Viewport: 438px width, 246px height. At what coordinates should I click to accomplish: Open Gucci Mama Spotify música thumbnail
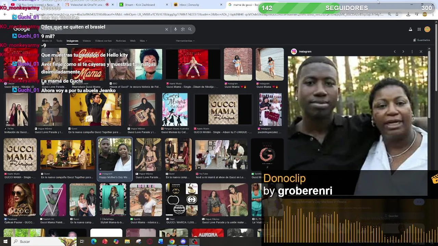coord(146,200)
